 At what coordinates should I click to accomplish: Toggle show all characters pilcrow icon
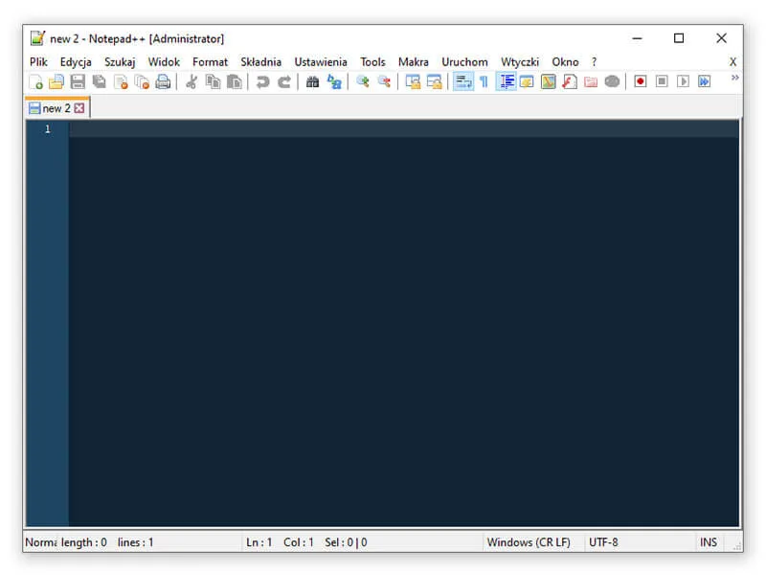tap(484, 82)
